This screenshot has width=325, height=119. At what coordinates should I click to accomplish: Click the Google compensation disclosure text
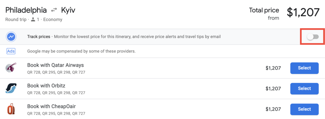click(82, 51)
